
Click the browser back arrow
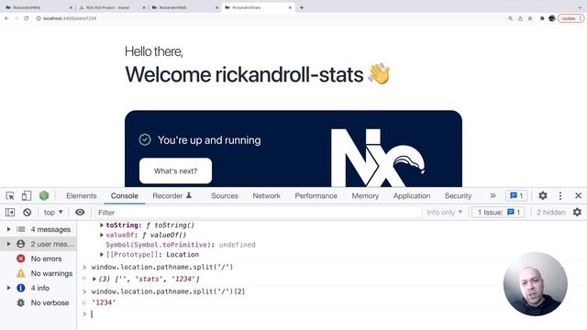[6, 18]
